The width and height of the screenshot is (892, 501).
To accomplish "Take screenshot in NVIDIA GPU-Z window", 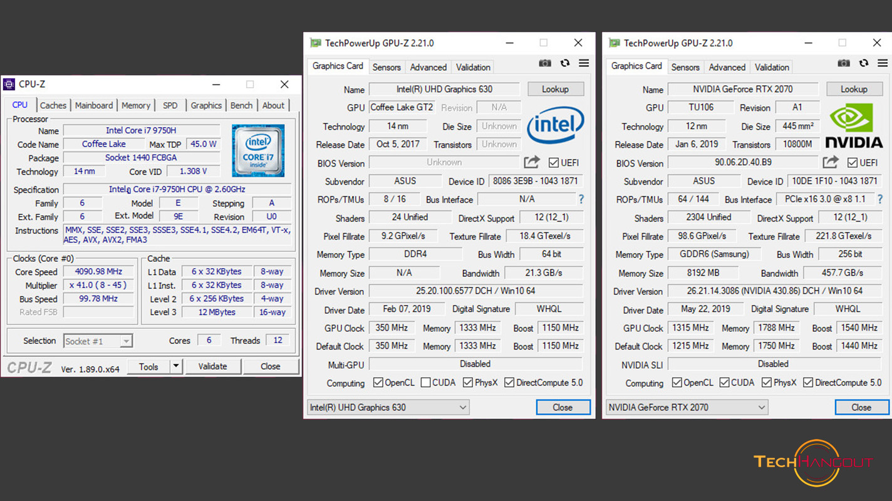I will click(x=844, y=63).
